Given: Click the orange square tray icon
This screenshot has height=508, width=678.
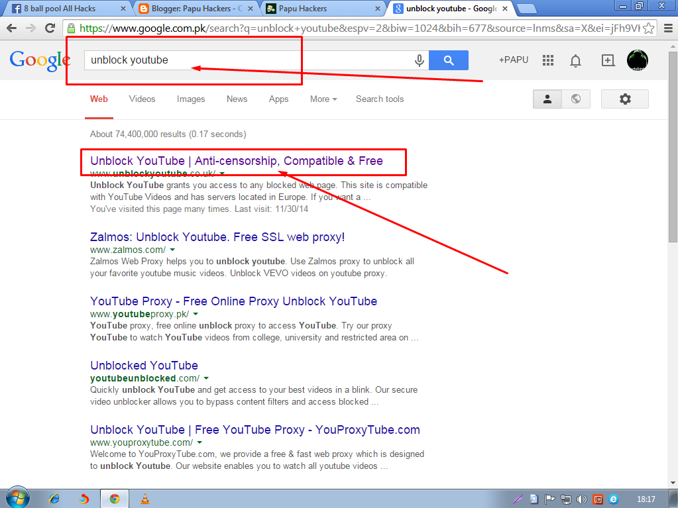Looking at the screenshot, I should click(598, 499).
